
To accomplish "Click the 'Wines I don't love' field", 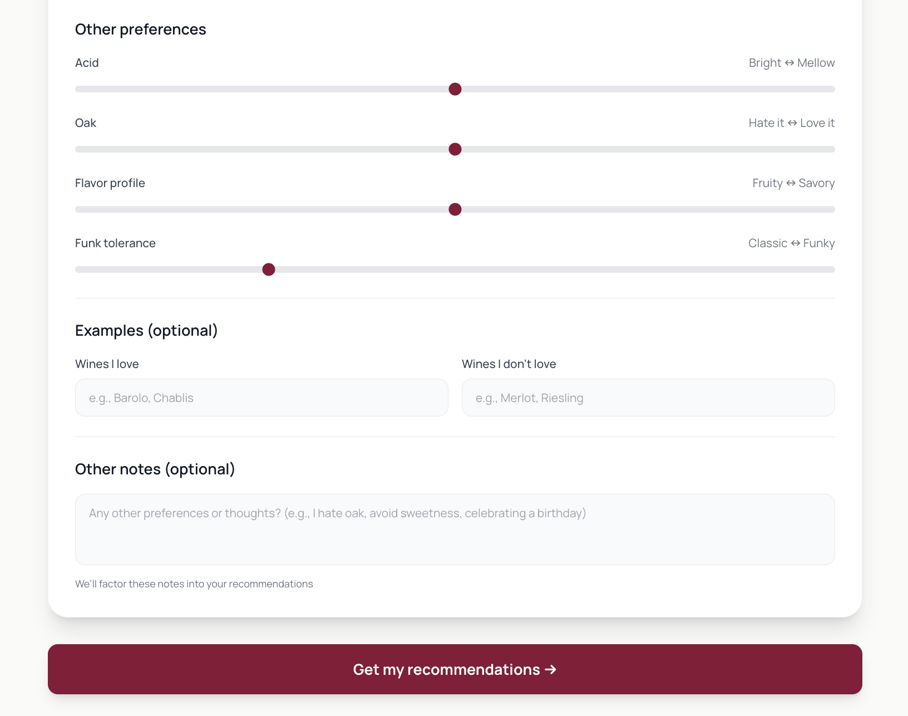I will click(x=648, y=398).
